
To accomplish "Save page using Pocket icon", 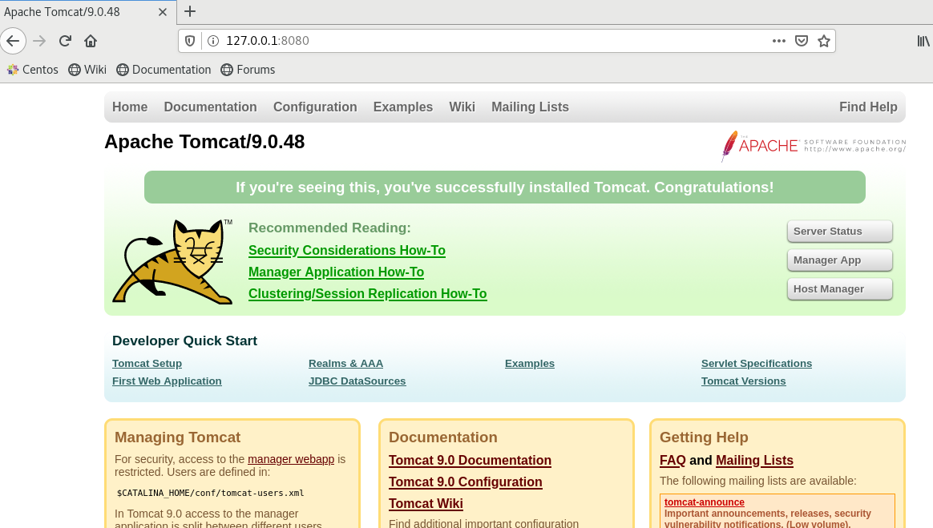I will [x=801, y=41].
